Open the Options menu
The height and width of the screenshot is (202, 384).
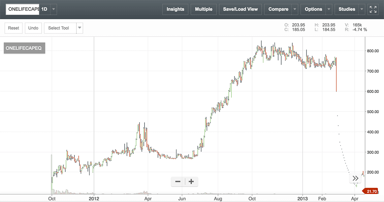click(313, 9)
